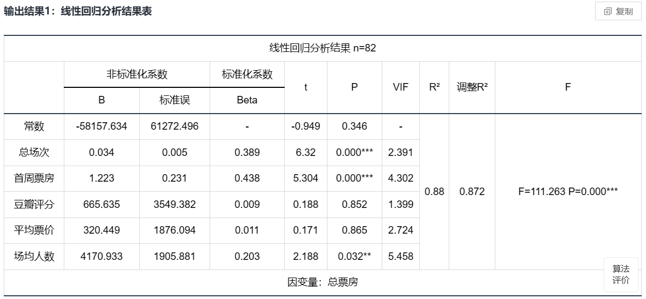
Task: Select the 常数 row label
Action: click(x=34, y=126)
